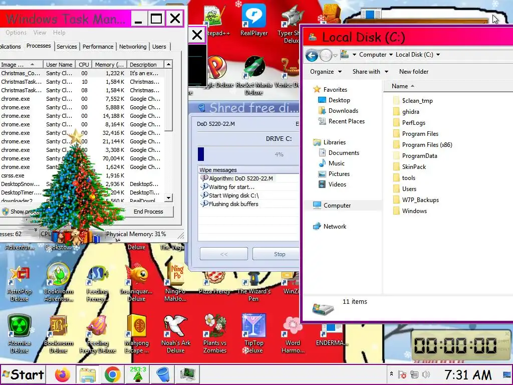The height and width of the screenshot is (385, 513).
Task: Click the system clock showing 7:31 AM
Action: pyautogui.click(x=468, y=374)
